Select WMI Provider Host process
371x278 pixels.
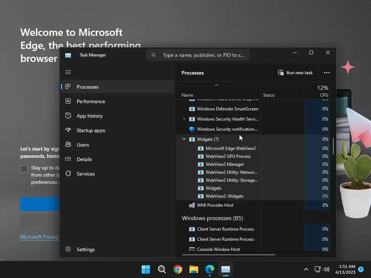coord(253,205)
